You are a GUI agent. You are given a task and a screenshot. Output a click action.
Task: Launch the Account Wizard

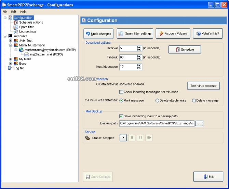coord(173,33)
